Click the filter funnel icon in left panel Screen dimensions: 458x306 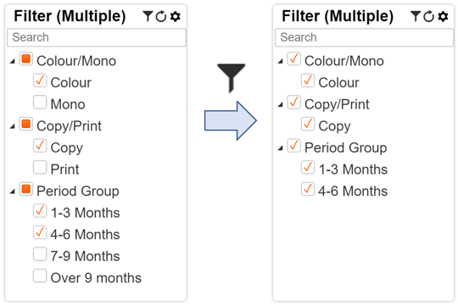tap(148, 16)
